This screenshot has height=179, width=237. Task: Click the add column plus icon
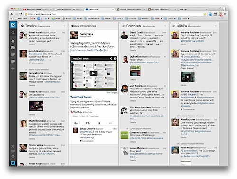13,69
